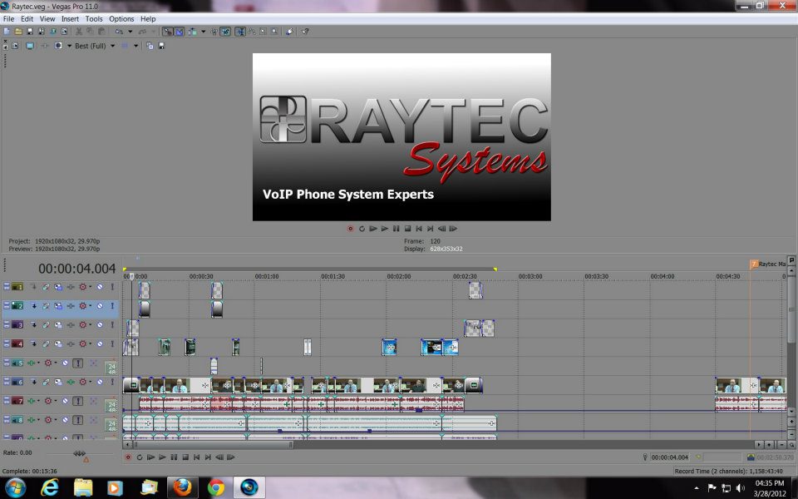Click Record button in bottom transport bar

pyautogui.click(x=128, y=457)
